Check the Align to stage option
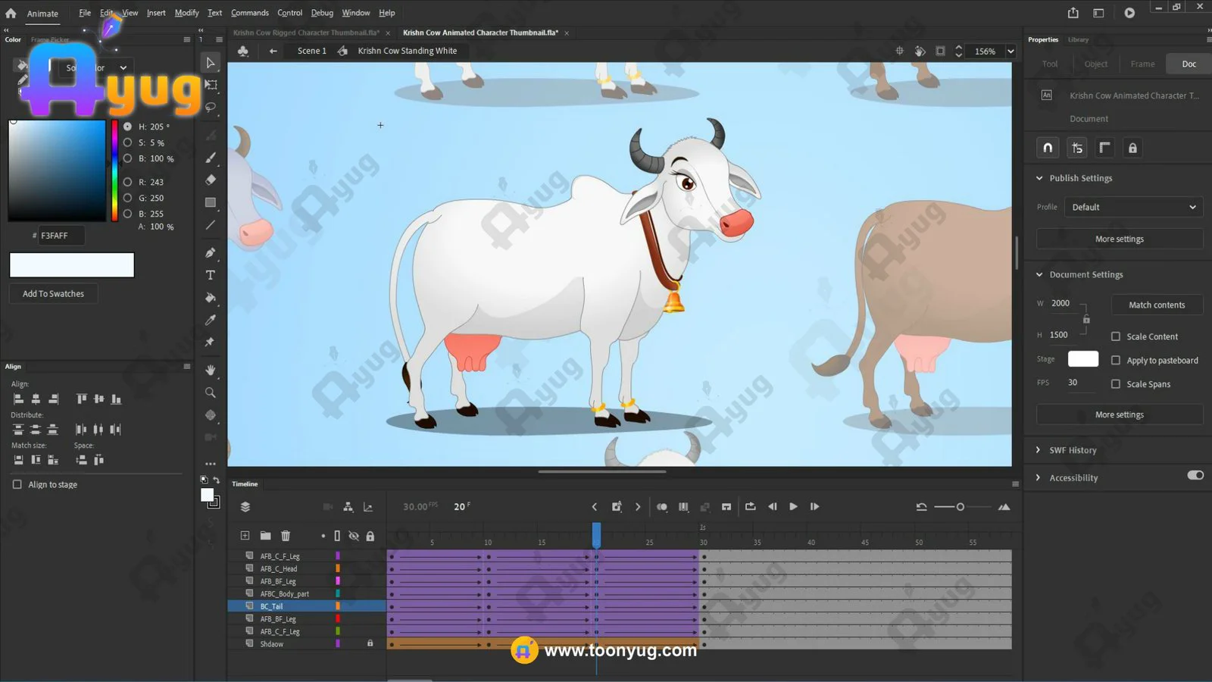Screen dimensions: 1212x682 point(17,484)
